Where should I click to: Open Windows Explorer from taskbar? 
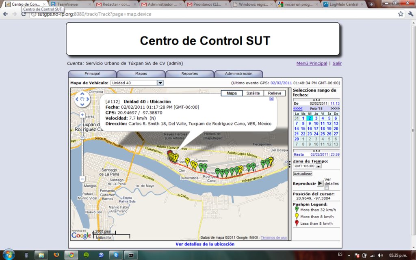41,255
